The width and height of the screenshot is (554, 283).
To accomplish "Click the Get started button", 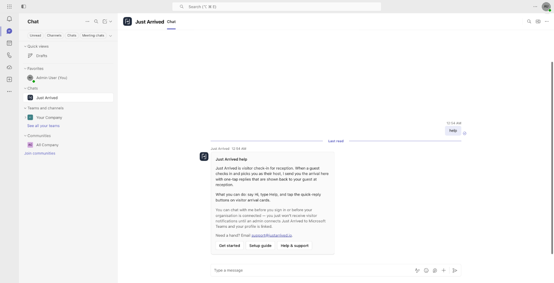I will 229,245.
